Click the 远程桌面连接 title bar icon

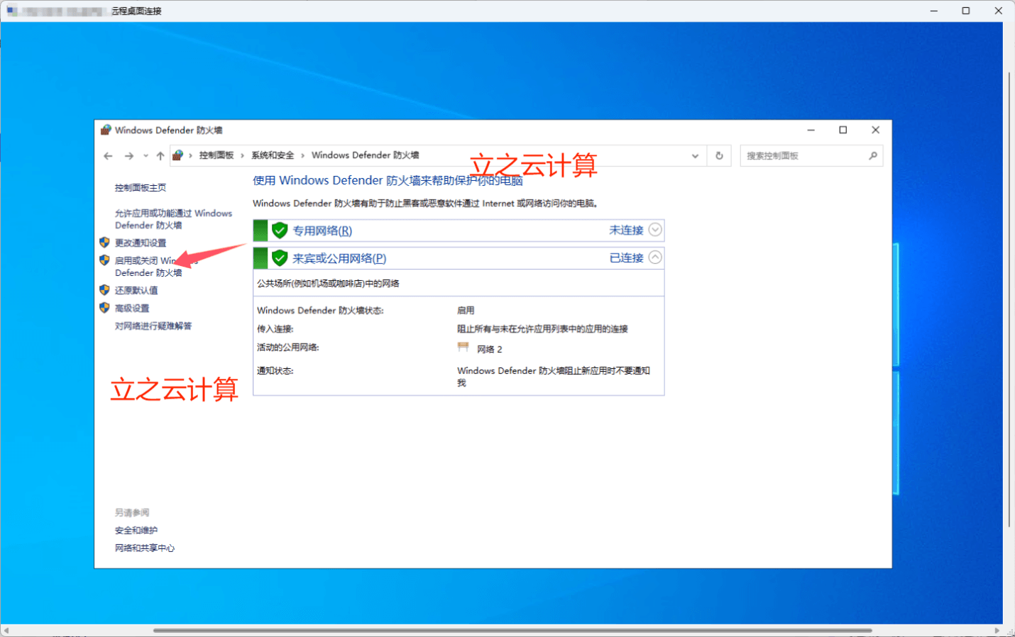tap(12, 11)
